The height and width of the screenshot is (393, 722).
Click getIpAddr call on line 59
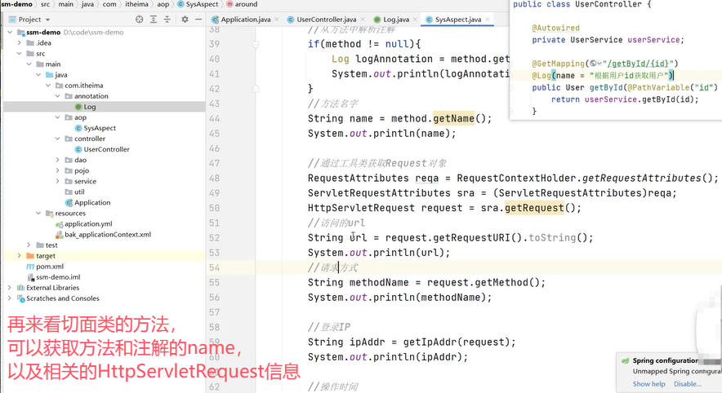[x=430, y=342]
